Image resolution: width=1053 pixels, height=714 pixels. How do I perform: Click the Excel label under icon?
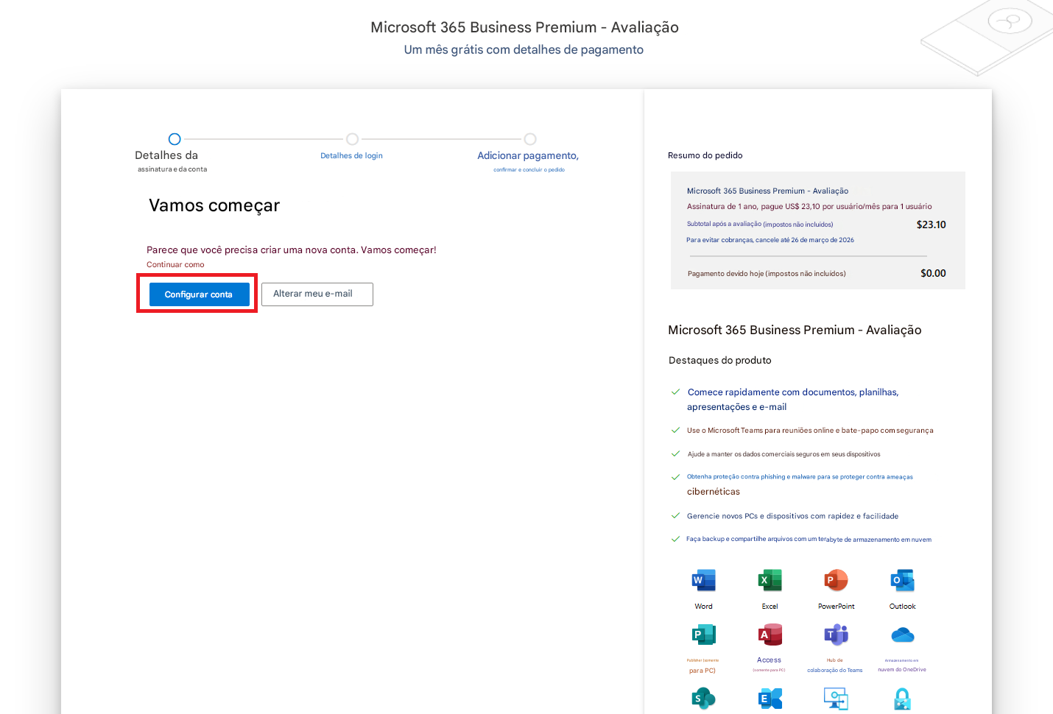[769, 607]
